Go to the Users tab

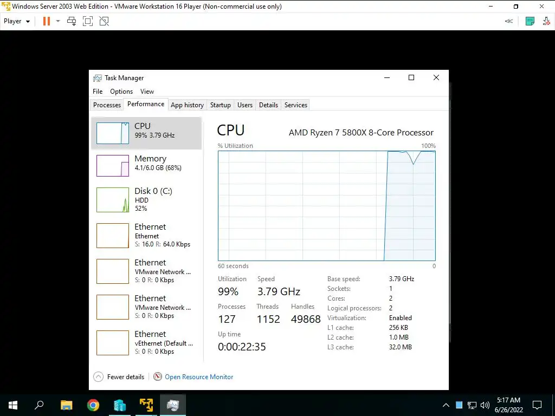(x=245, y=105)
